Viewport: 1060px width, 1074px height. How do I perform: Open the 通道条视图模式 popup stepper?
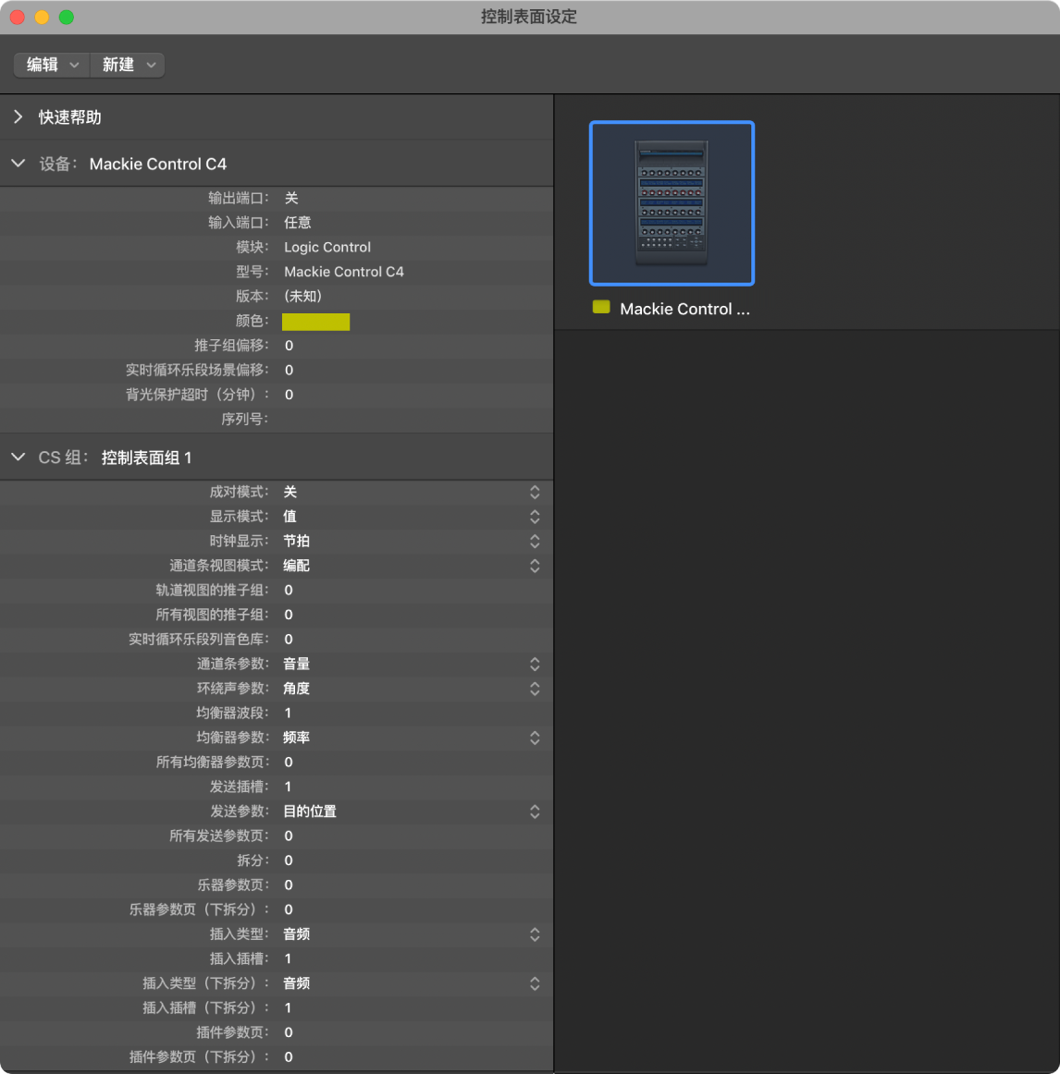pyautogui.click(x=535, y=566)
